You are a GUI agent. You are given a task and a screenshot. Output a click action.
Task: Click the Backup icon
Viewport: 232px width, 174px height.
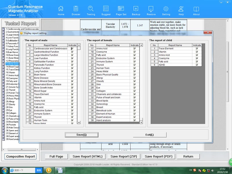[136, 9]
